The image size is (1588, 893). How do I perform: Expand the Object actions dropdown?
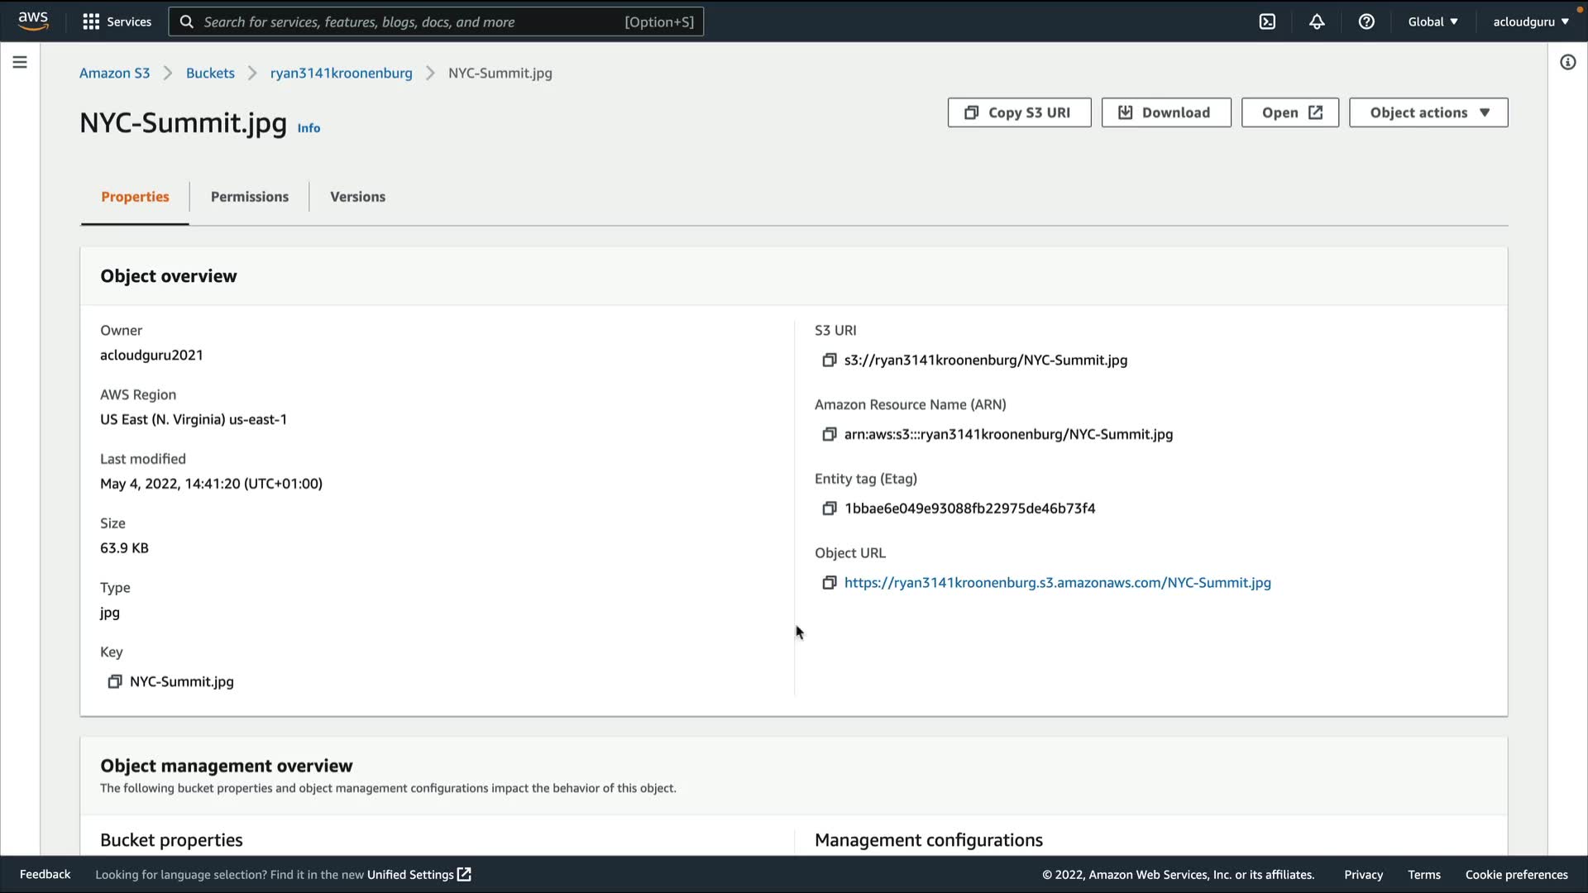click(1428, 112)
